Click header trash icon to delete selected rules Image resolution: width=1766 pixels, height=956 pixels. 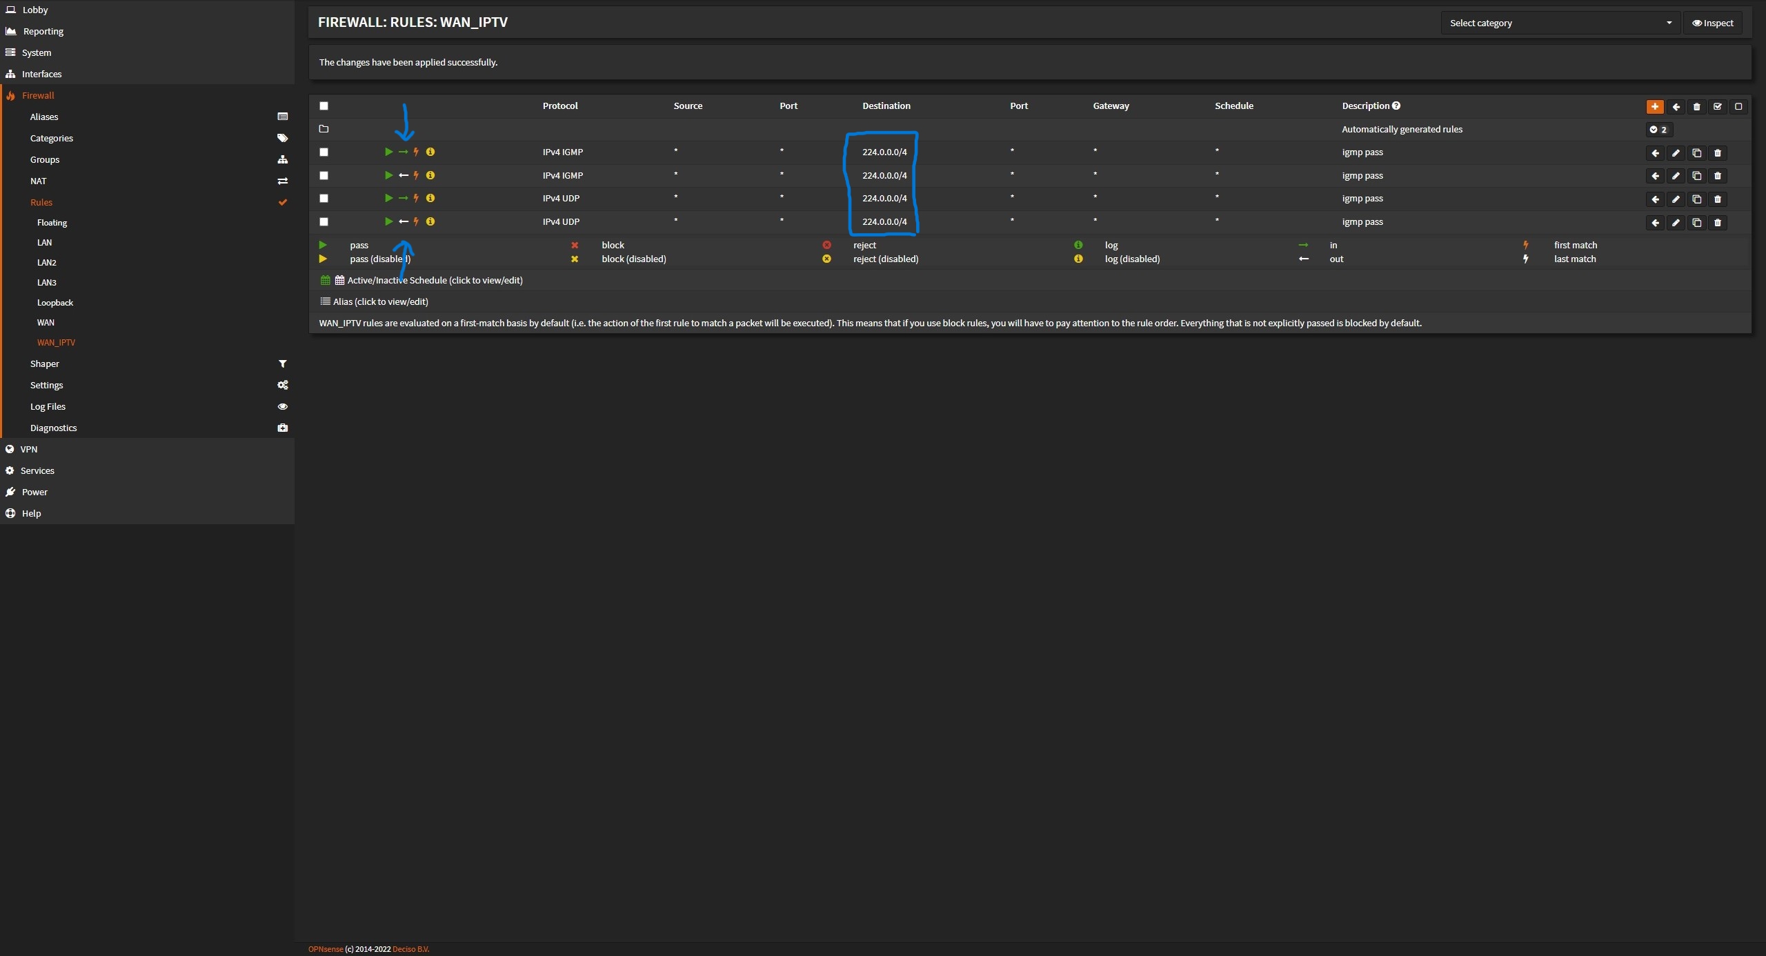(x=1696, y=106)
